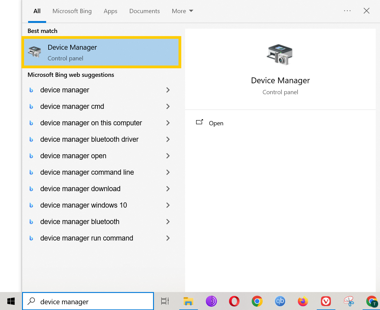Open Chrome profile T icon in taskbar
This screenshot has height=310, width=380.
coord(372,301)
